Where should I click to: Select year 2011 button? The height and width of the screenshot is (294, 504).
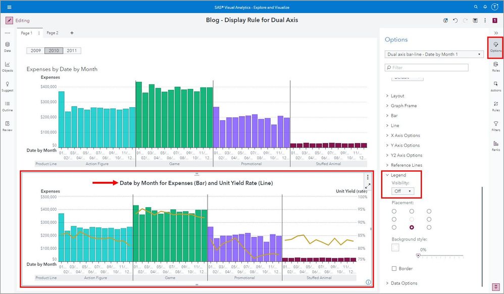(72, 51)
